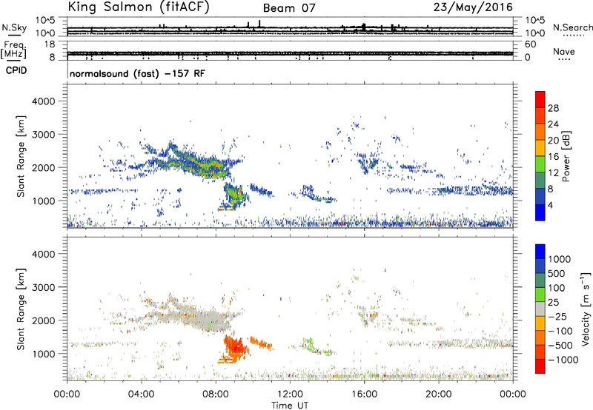
Task: Click the 'King Salmon (fitACF)' plot title
Action: click(x=139, y=7)
